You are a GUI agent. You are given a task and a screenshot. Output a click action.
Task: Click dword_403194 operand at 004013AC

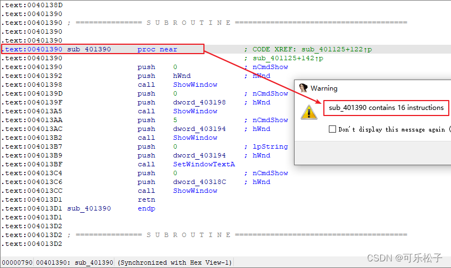200,129
